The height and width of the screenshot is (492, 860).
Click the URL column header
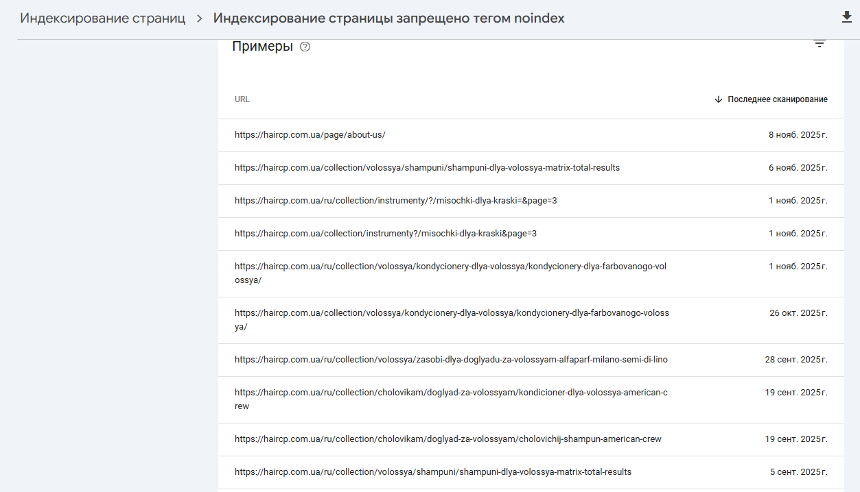coord(242,99)
